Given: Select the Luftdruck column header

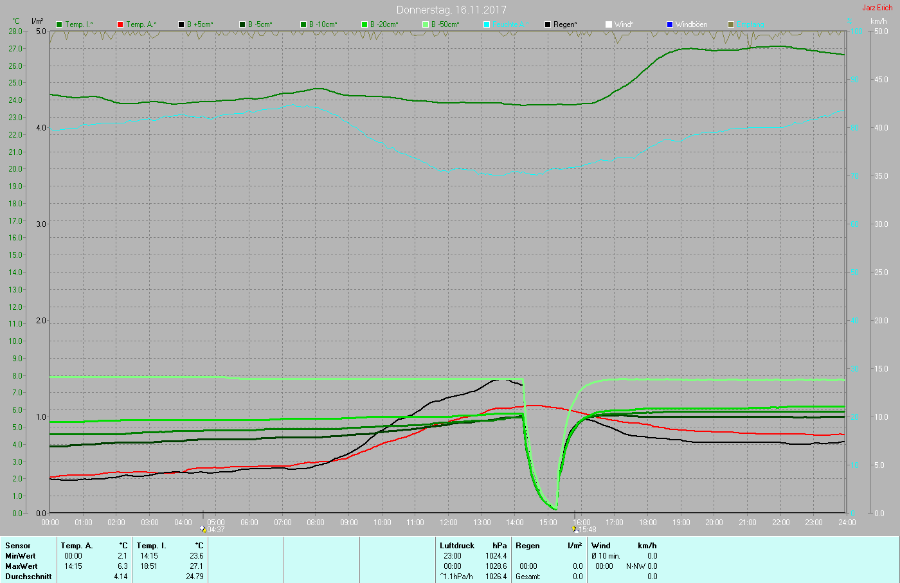Looking at the screenshot, I should pos(456,546).
